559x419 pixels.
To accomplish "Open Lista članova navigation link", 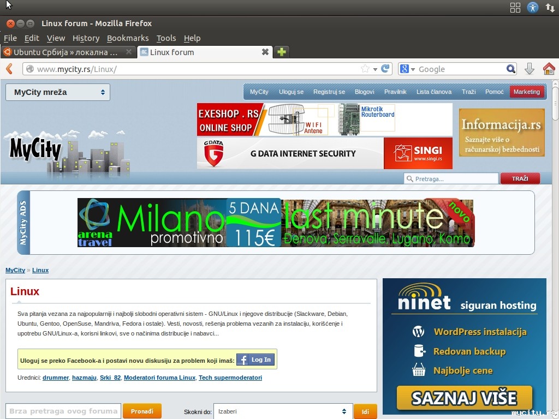I will point(434,92).
